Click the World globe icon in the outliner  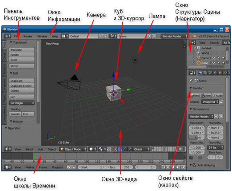(x=199, y=53)
